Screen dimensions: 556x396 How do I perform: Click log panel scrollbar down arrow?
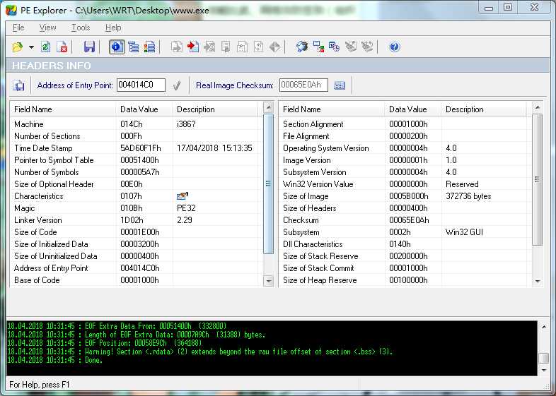(544, 370)
